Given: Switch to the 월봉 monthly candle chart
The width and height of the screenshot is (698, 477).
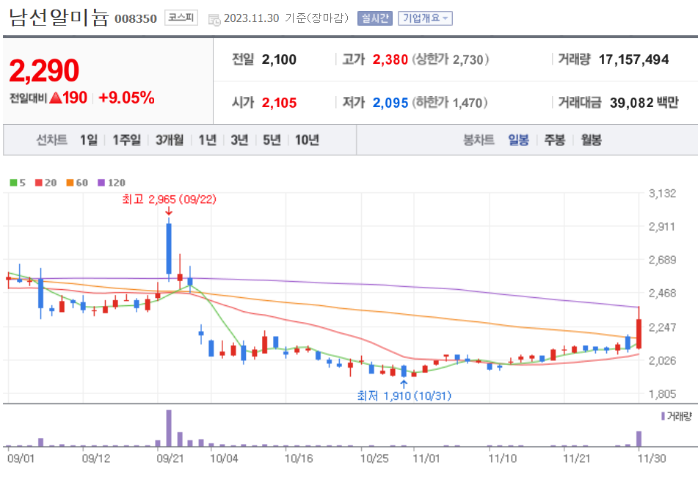Looking at the screenshot, I should coord(591,140).
